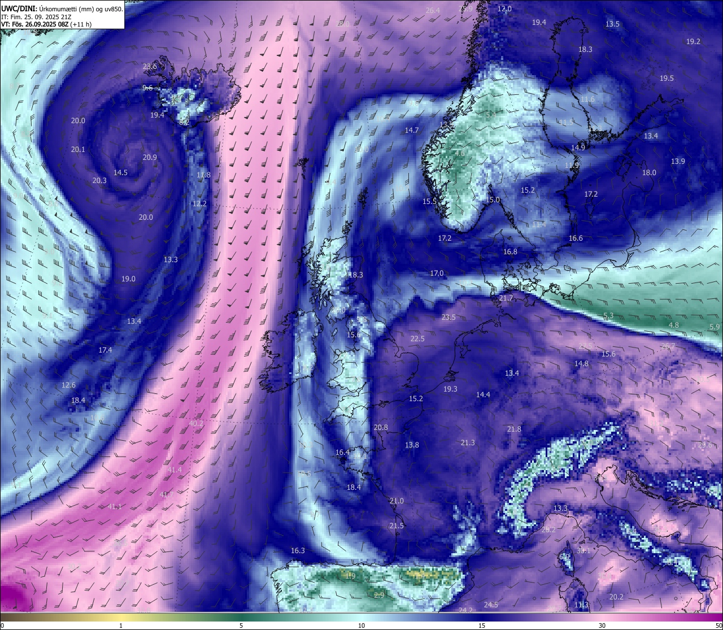Viewport: 723px width, 630px height.
Task: Click the 20.2 value at the bottom right
Action: click(616, 597)
